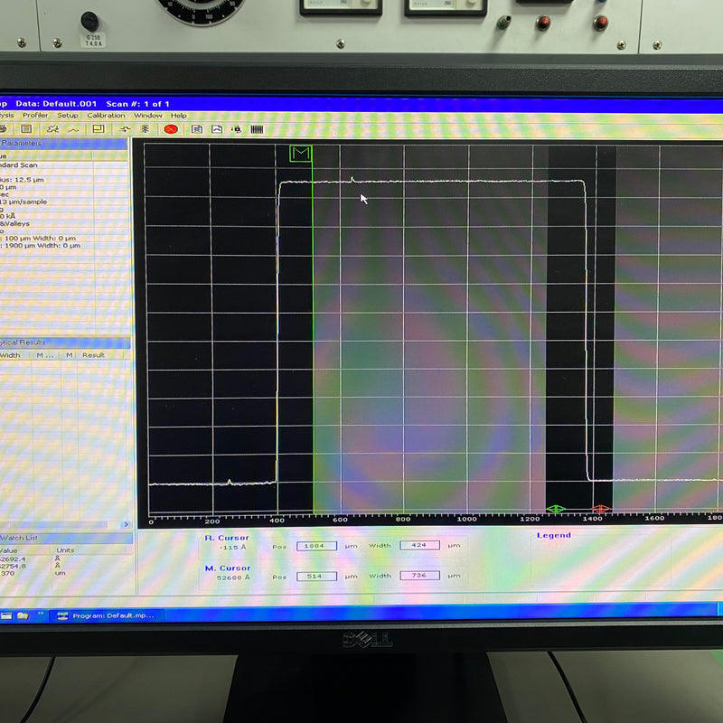Click Program: Default.mp taskbar button
Viewport: 723px width, 723px height.
click(x=107, y=615)
